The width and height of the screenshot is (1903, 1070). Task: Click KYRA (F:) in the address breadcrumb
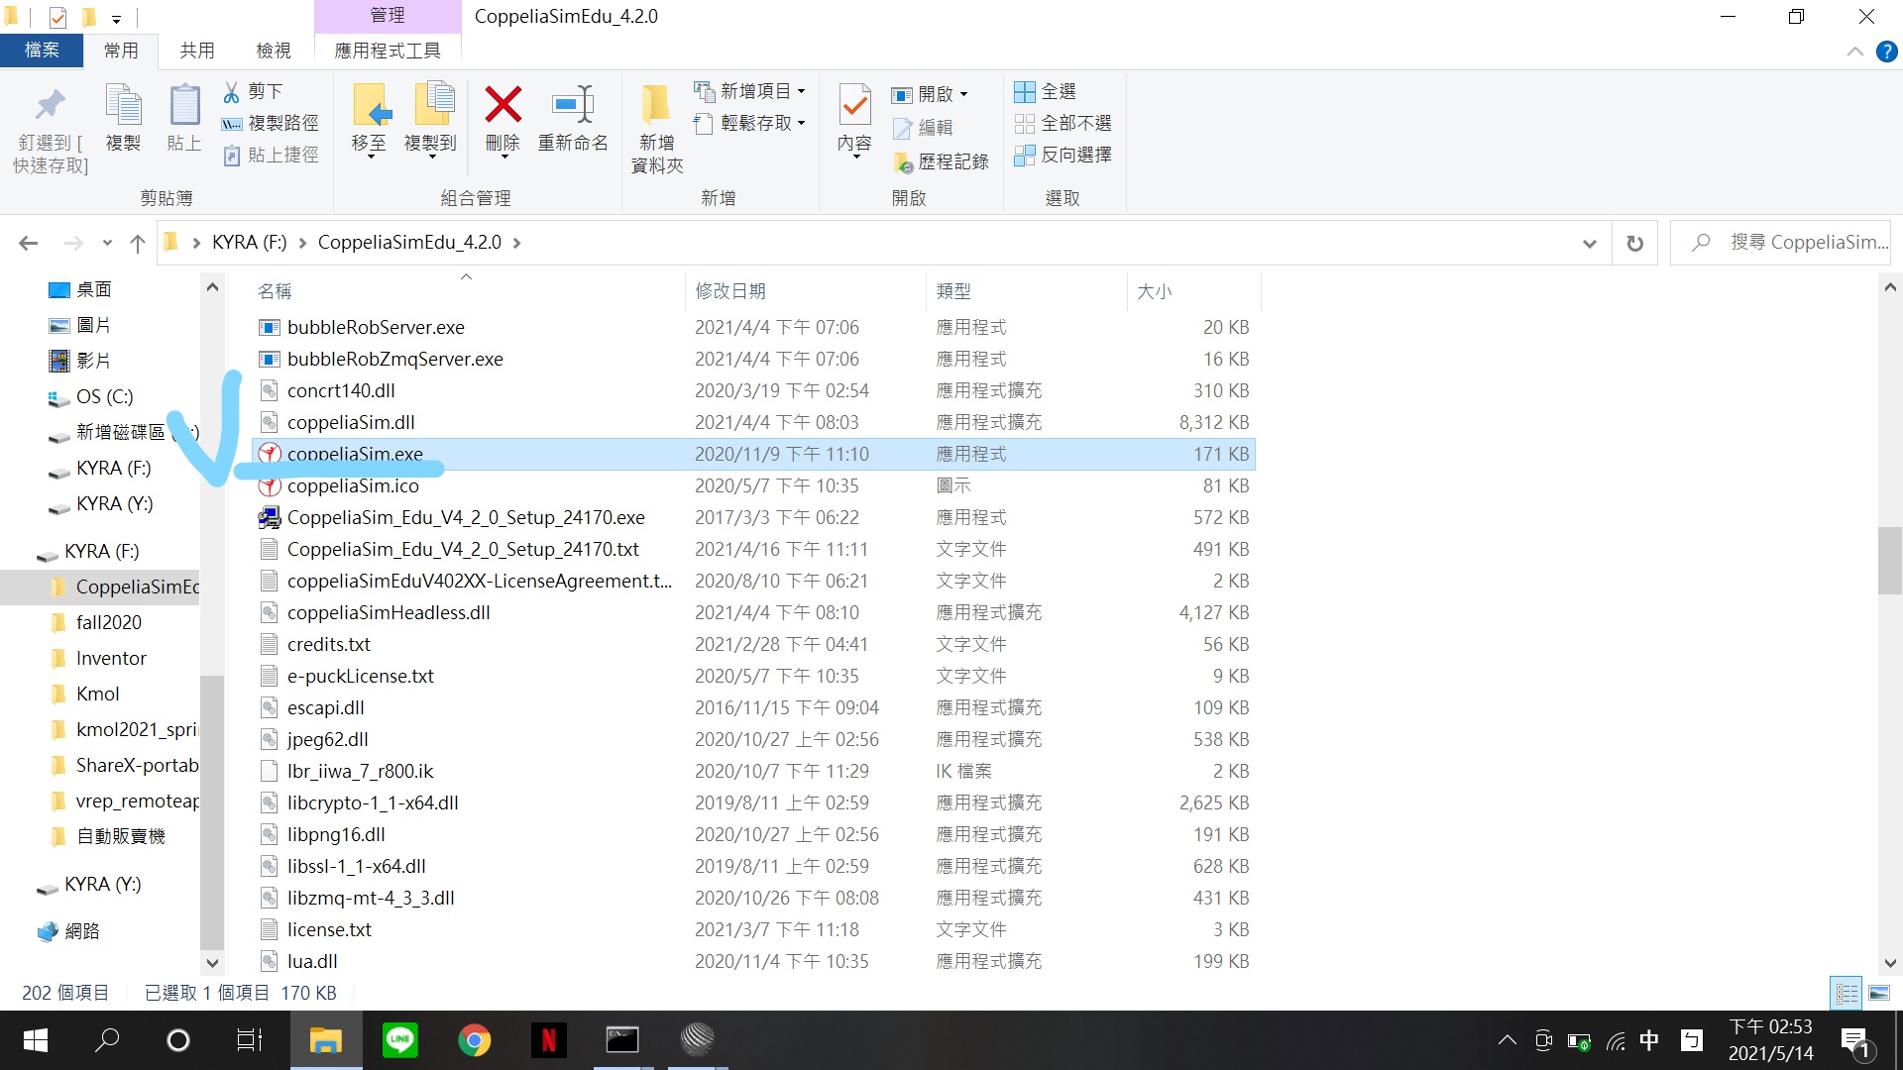point(249,243)
